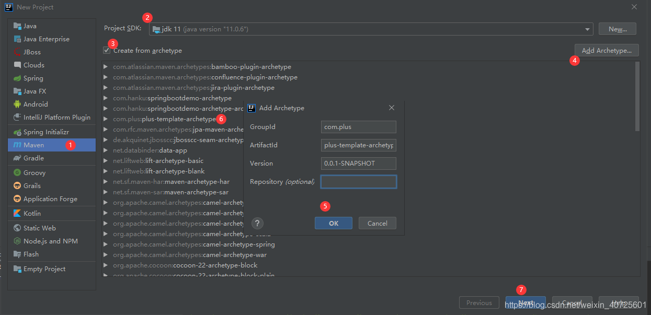The width and height of the screenshot is (651, 315).
Task: Confirm with OK in Add Archetype
Action: 334,224
